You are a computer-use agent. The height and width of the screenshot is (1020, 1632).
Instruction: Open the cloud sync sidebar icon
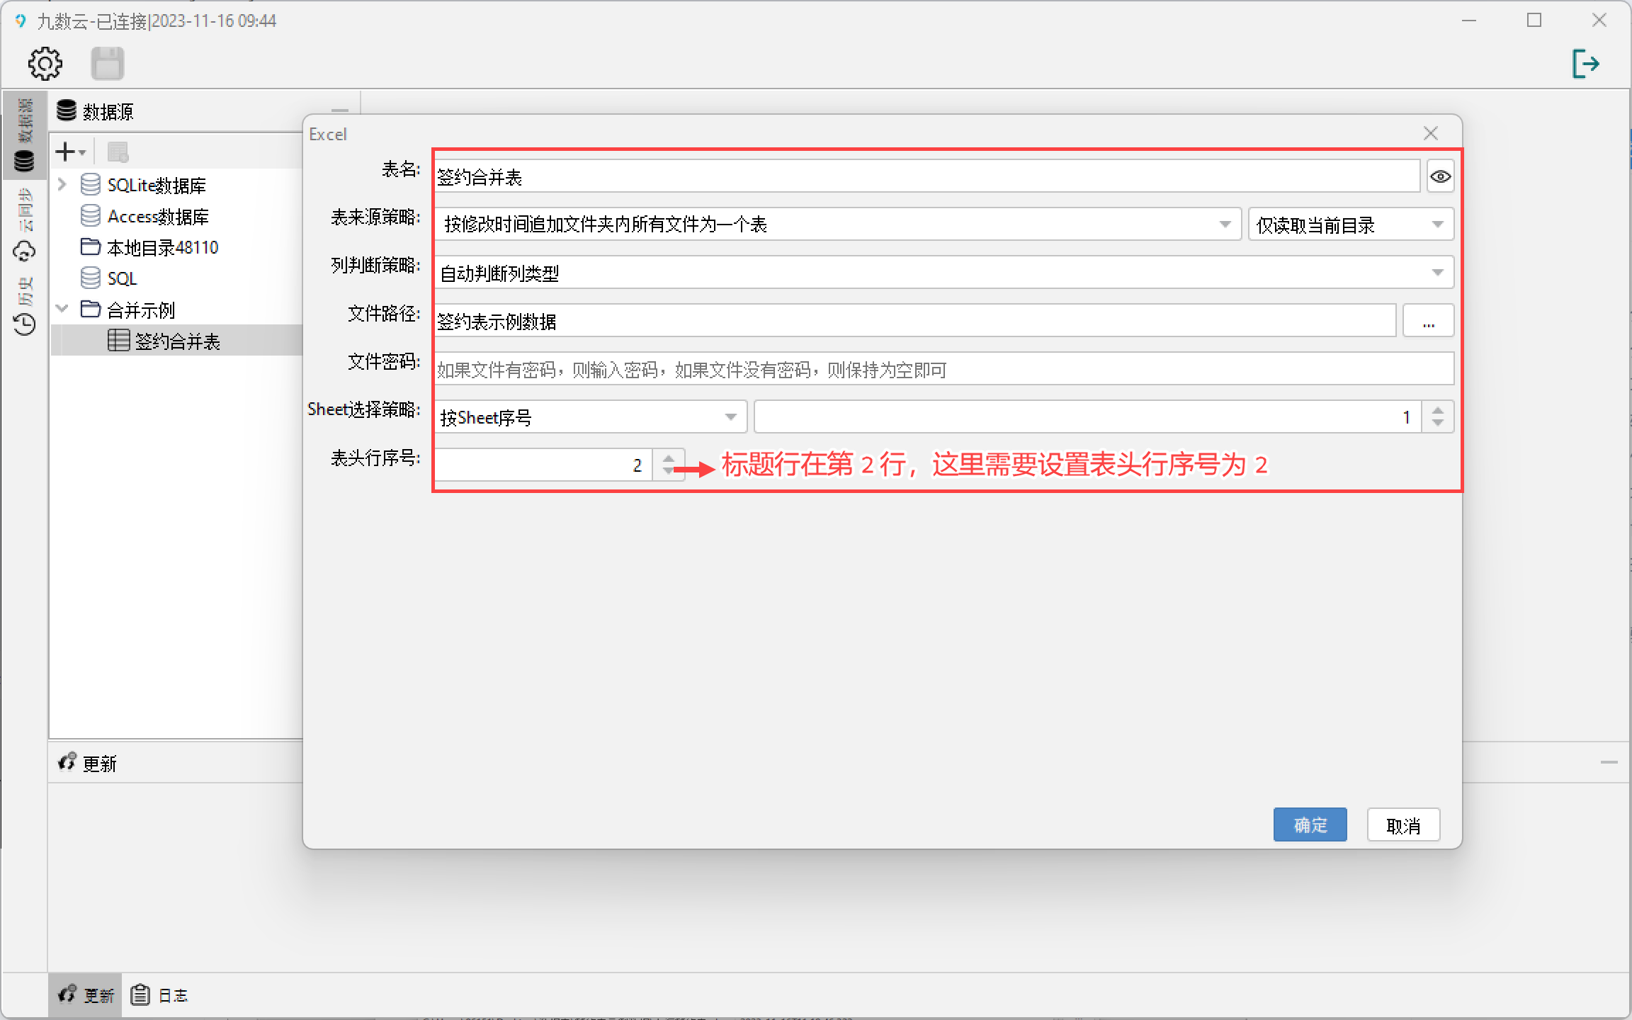[25, 251]
